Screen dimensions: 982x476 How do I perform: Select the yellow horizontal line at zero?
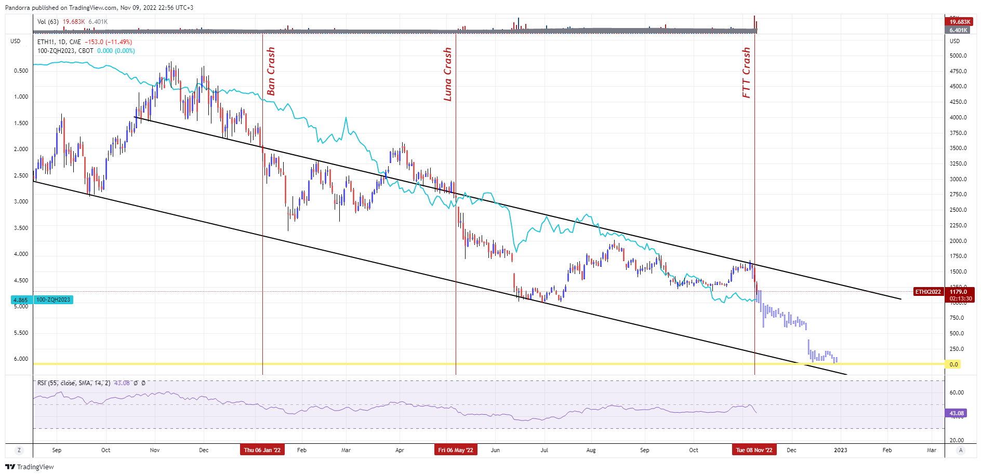[x=488, y=364]
